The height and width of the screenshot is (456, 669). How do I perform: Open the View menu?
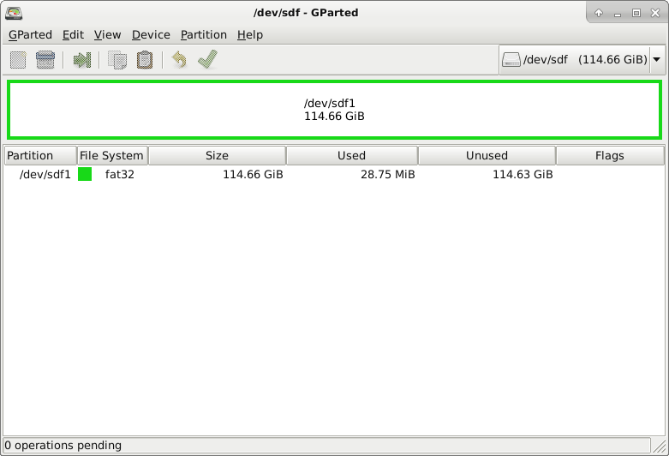pos(108,34)
